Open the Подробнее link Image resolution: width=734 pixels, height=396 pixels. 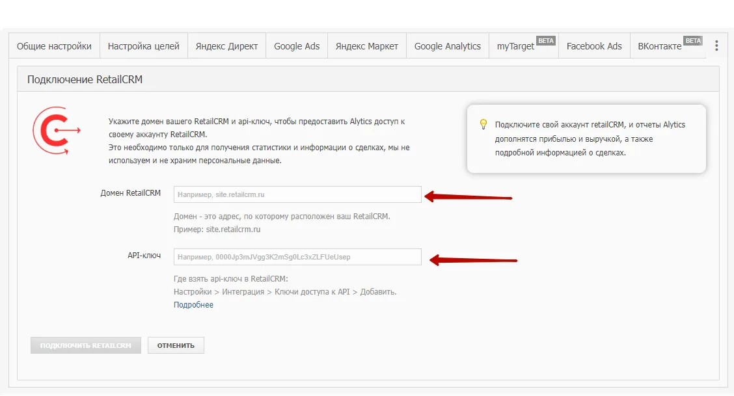[x=193, y=305]
